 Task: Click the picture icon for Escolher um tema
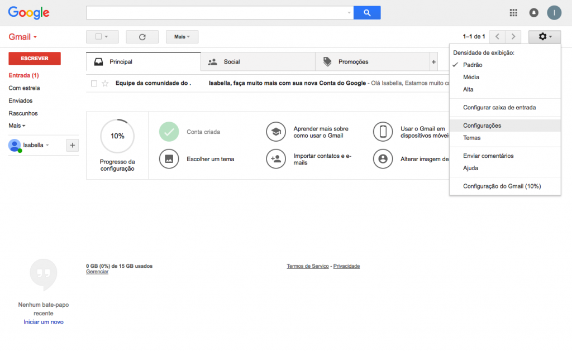(169, 159)
